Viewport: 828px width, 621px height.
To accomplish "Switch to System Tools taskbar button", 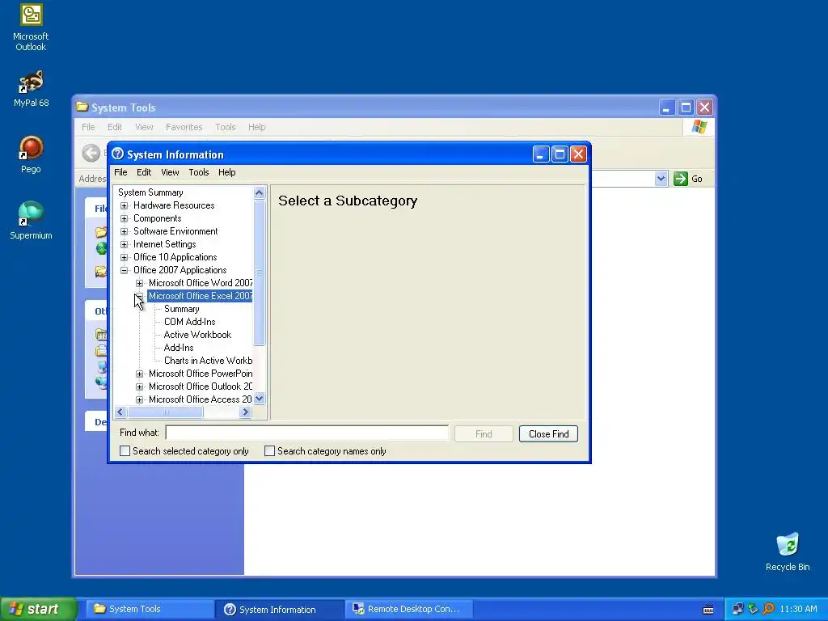I will (x=150, y=609).
